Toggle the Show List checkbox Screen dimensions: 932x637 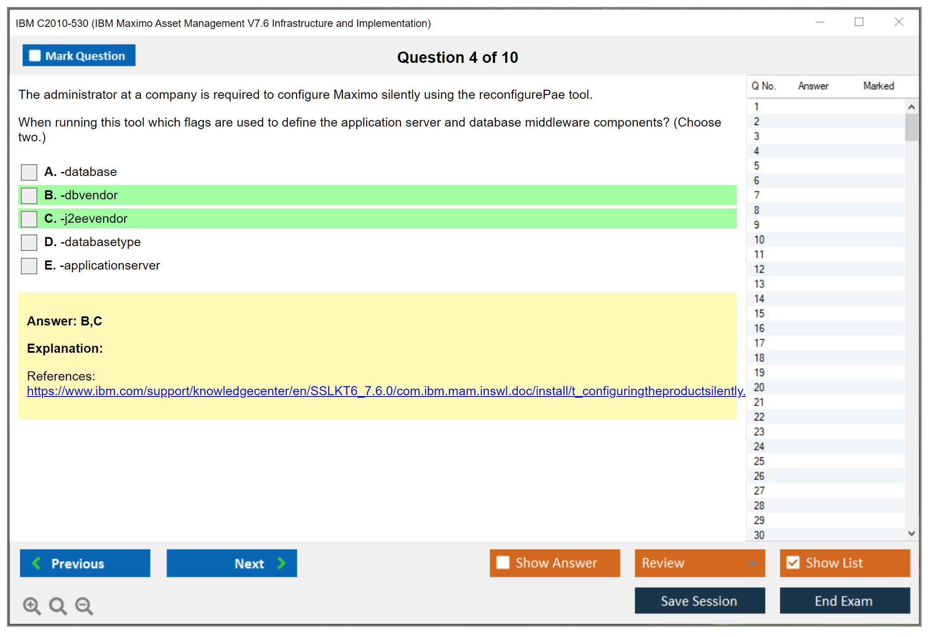pyautogui.click(x=793, y=563)
